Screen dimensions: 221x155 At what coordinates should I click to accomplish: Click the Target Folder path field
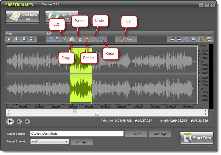point(77,134)
